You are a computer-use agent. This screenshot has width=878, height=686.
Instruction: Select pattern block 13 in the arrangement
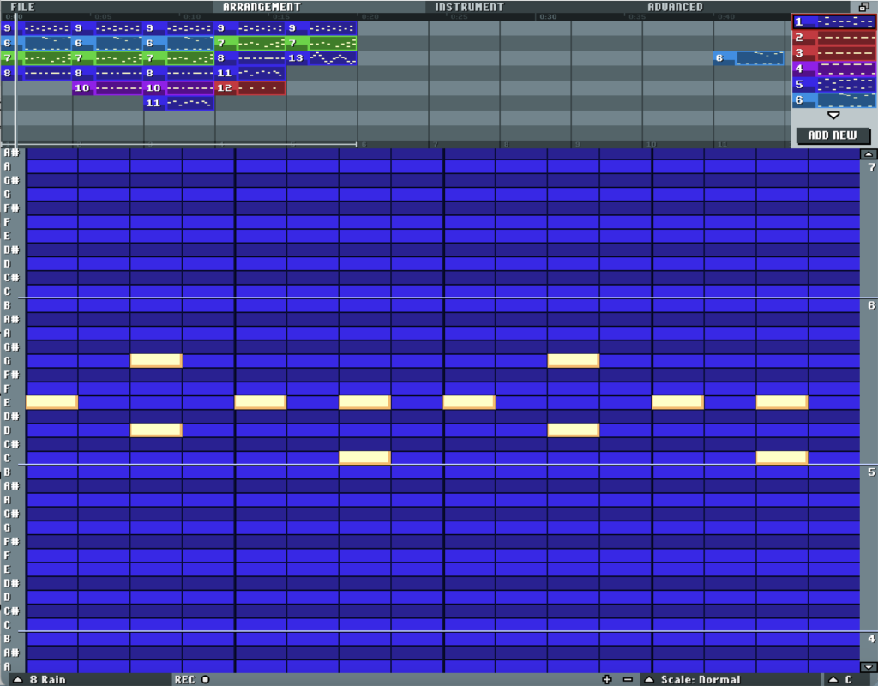click(321, 58)
